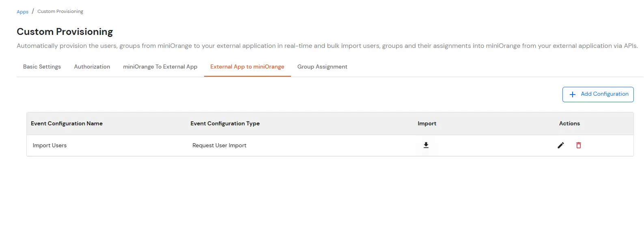Select the Import Users name cell

50,145
